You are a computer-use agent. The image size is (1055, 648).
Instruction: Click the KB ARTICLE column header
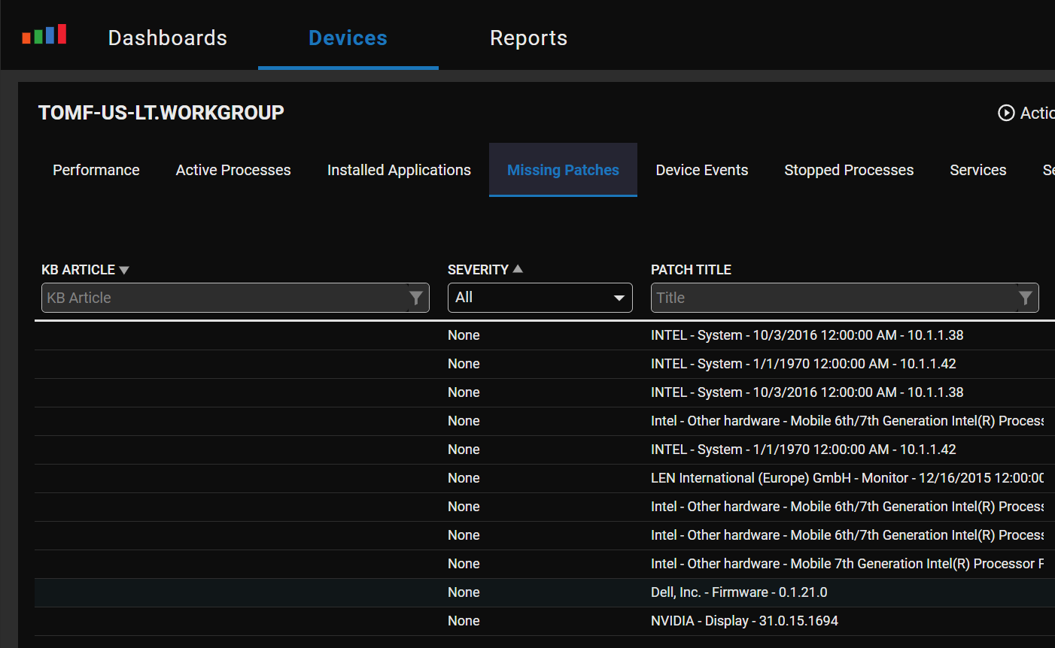78,270
